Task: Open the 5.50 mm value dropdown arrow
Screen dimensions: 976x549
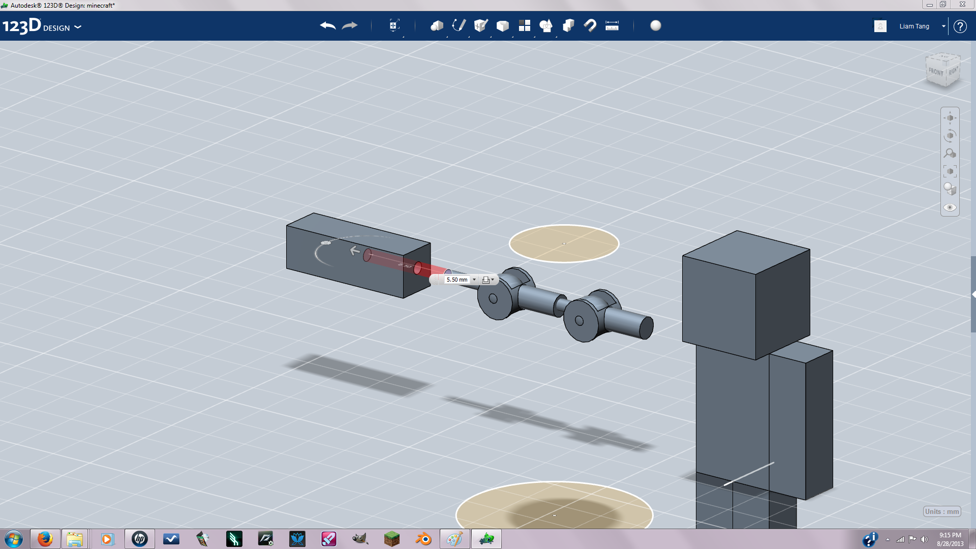Action: pos(474,280)
